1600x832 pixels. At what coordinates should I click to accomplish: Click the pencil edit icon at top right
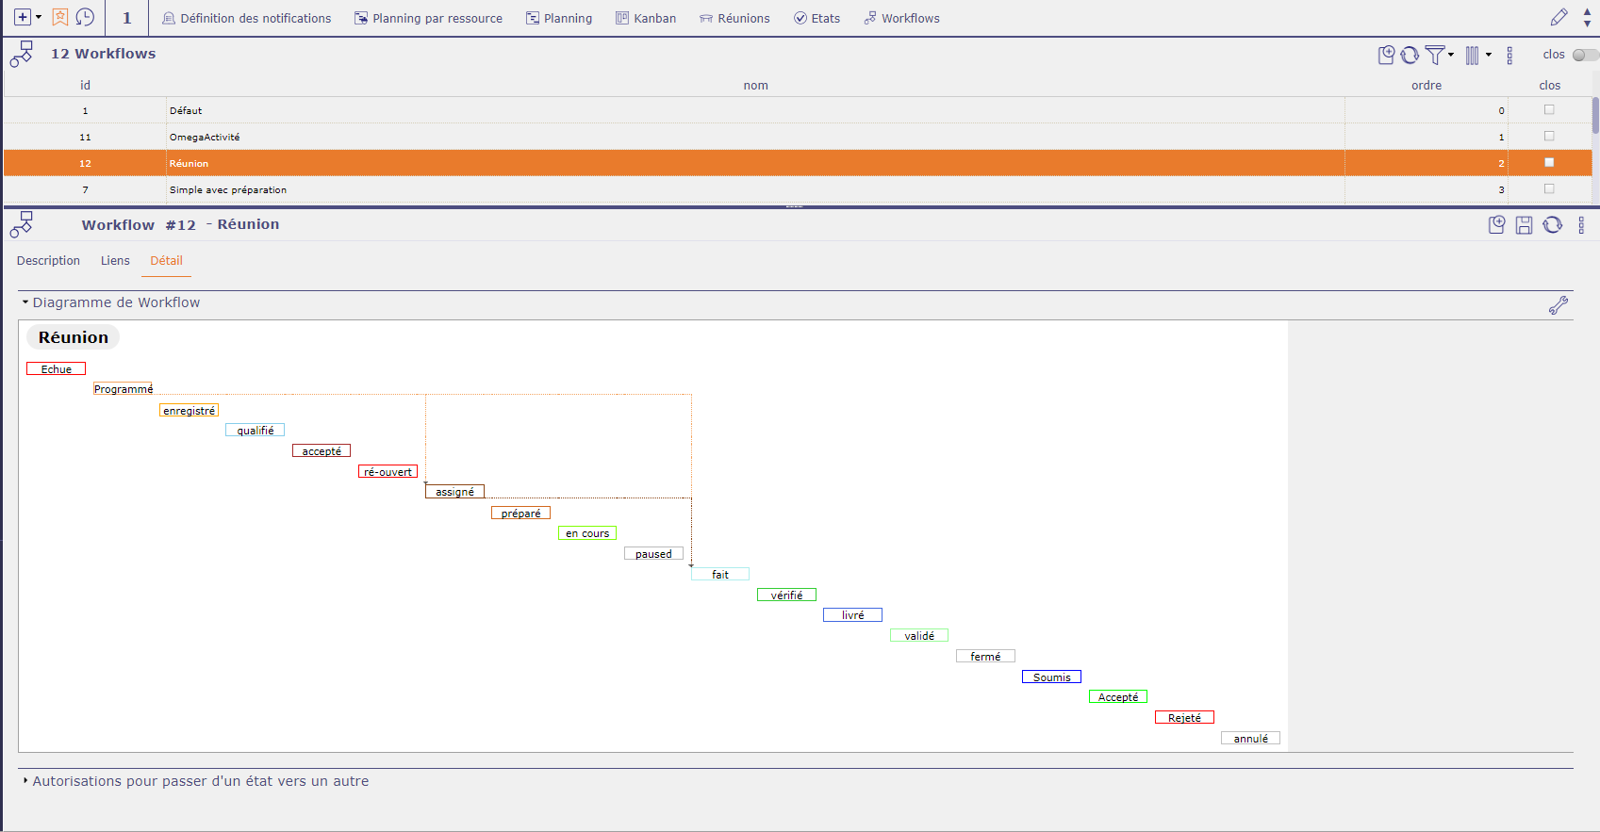[1559, 18]
